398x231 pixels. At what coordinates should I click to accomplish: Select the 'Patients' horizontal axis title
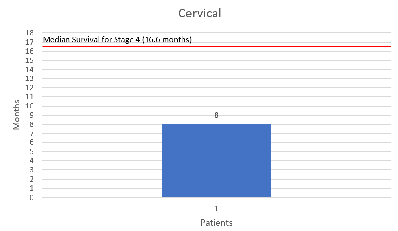point(216,223)
